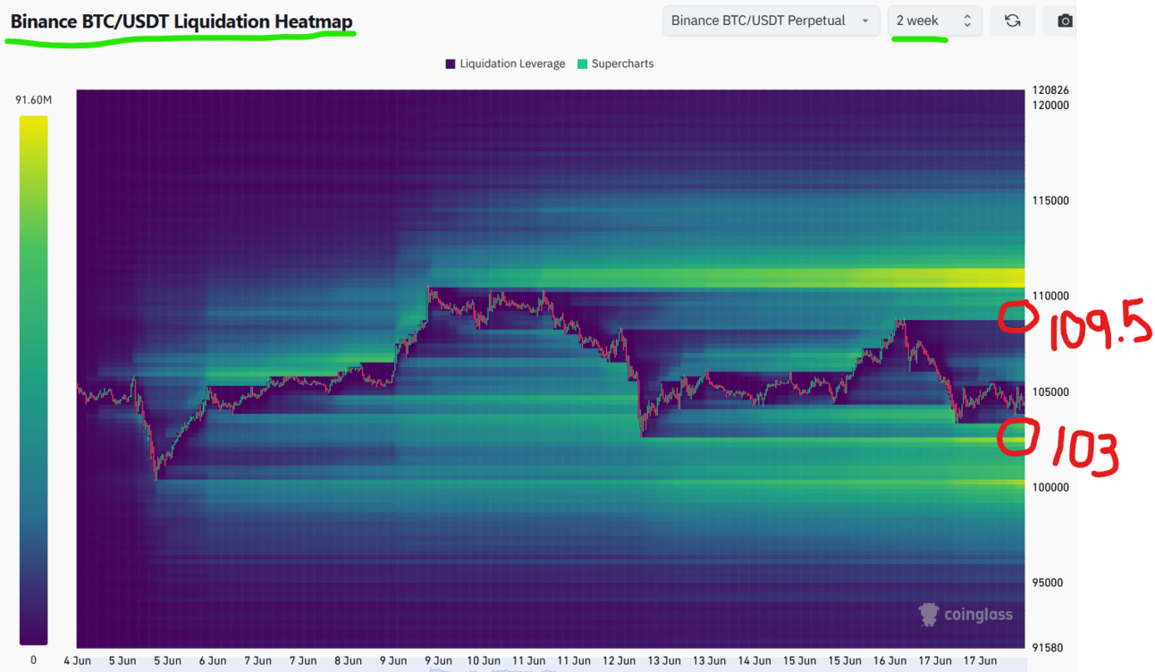
Task: Click the green Supercharts legend swatch
Action: tap(583, 64)
